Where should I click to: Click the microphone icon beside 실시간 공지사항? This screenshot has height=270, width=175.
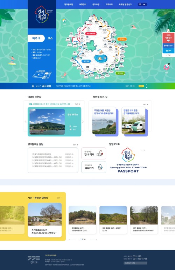(33, 86)
